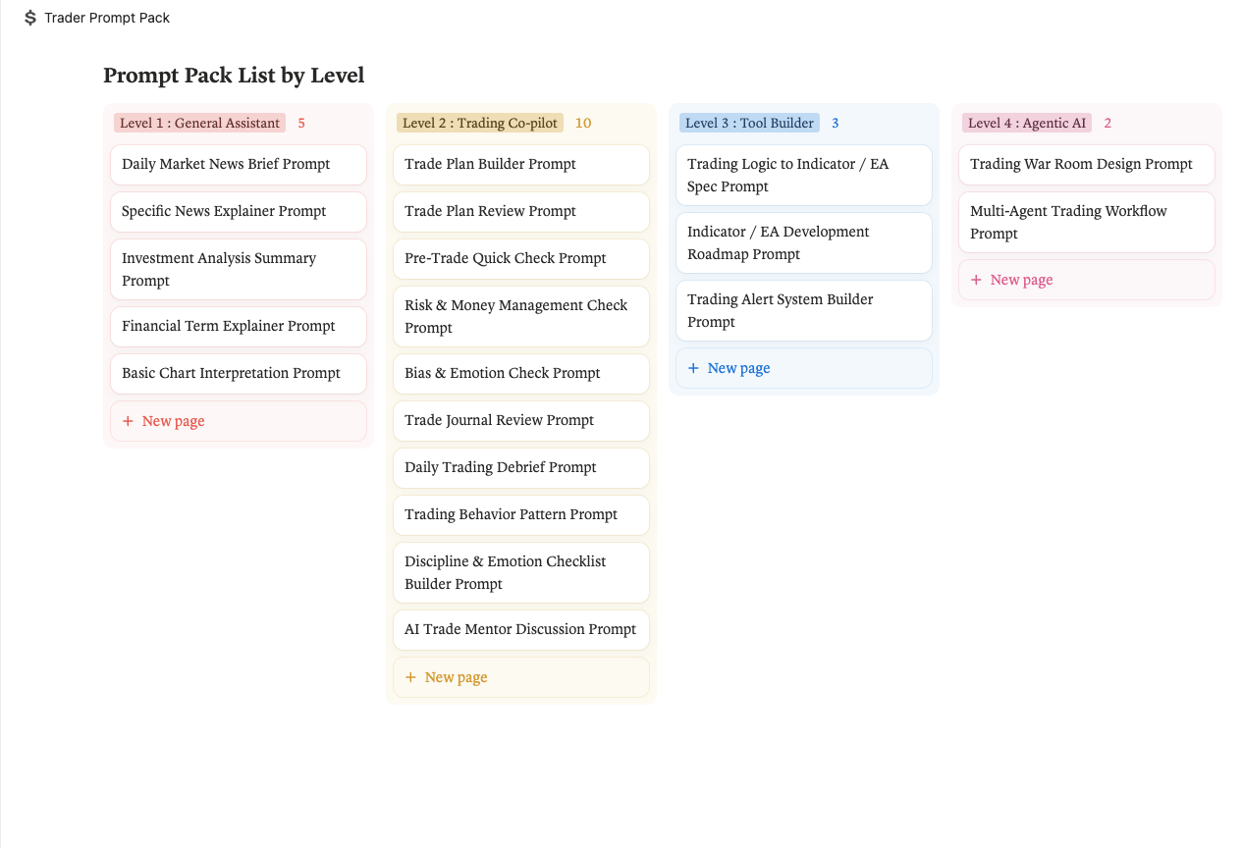Add New page under Level 2 Trading Co-pilot
This screenshot has width=1242, height=848.
pos(521,677)
